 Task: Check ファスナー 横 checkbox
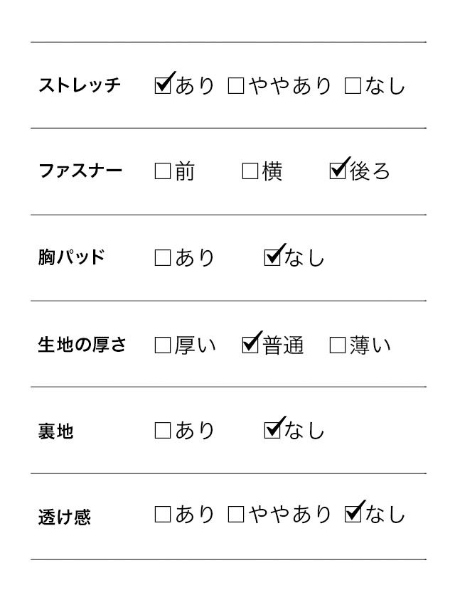[250, 171]
